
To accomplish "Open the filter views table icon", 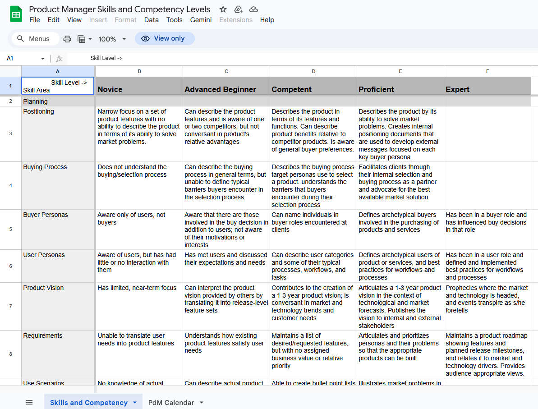I will point(81,39).
